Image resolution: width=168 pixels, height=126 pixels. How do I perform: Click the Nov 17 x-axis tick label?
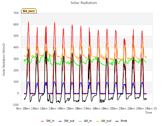pos(82,108)
